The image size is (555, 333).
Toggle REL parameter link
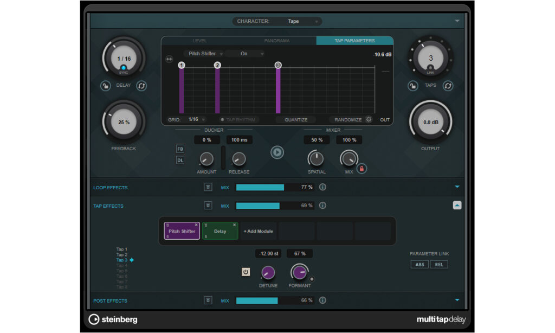pos(439,265)
